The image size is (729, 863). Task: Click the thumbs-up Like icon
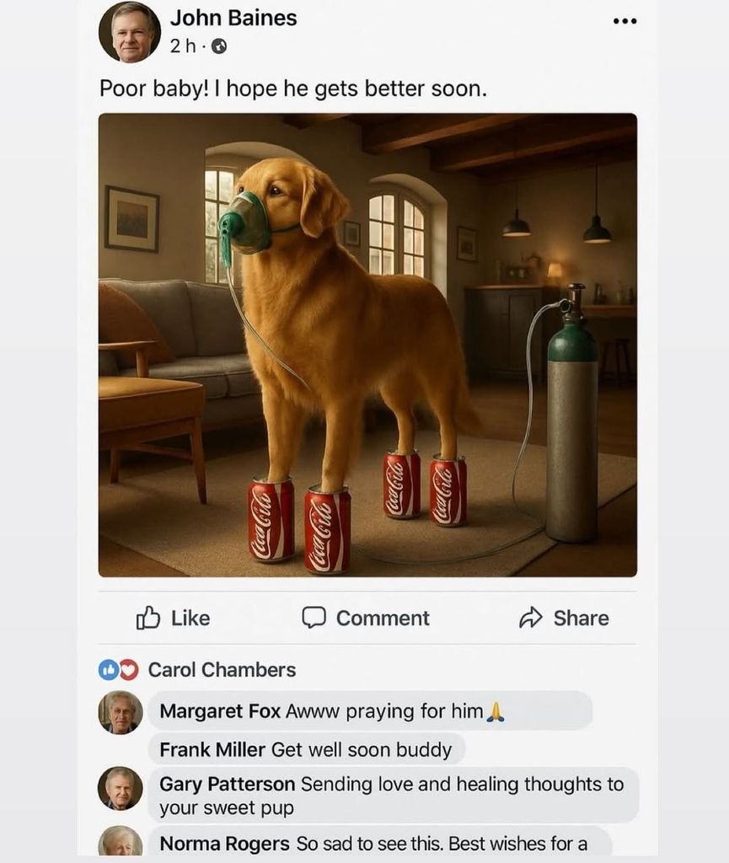tap(148, 618)
